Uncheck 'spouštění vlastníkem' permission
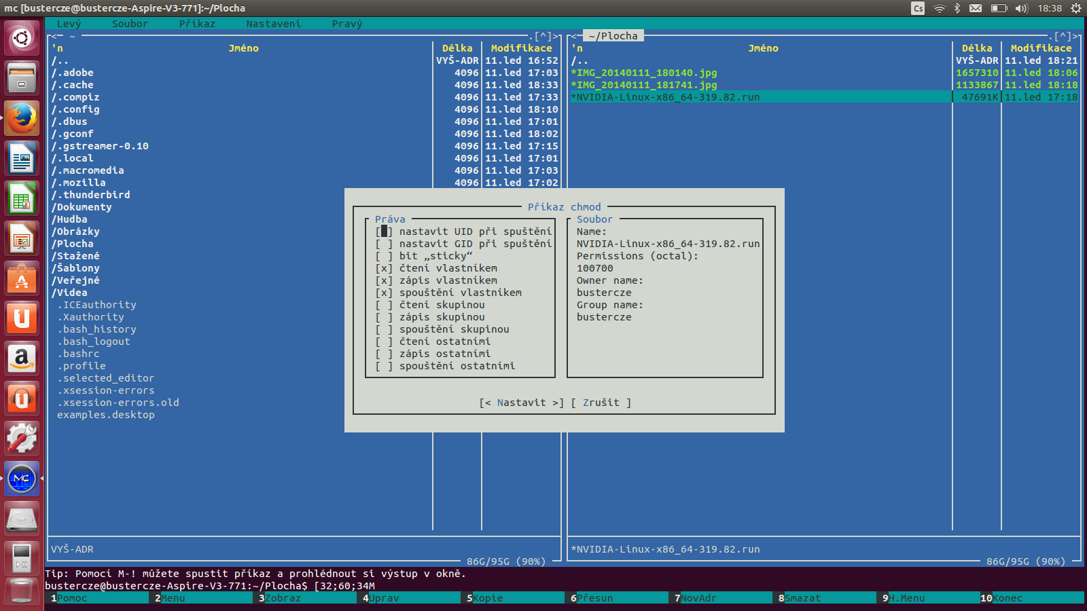 pos(384,293)
